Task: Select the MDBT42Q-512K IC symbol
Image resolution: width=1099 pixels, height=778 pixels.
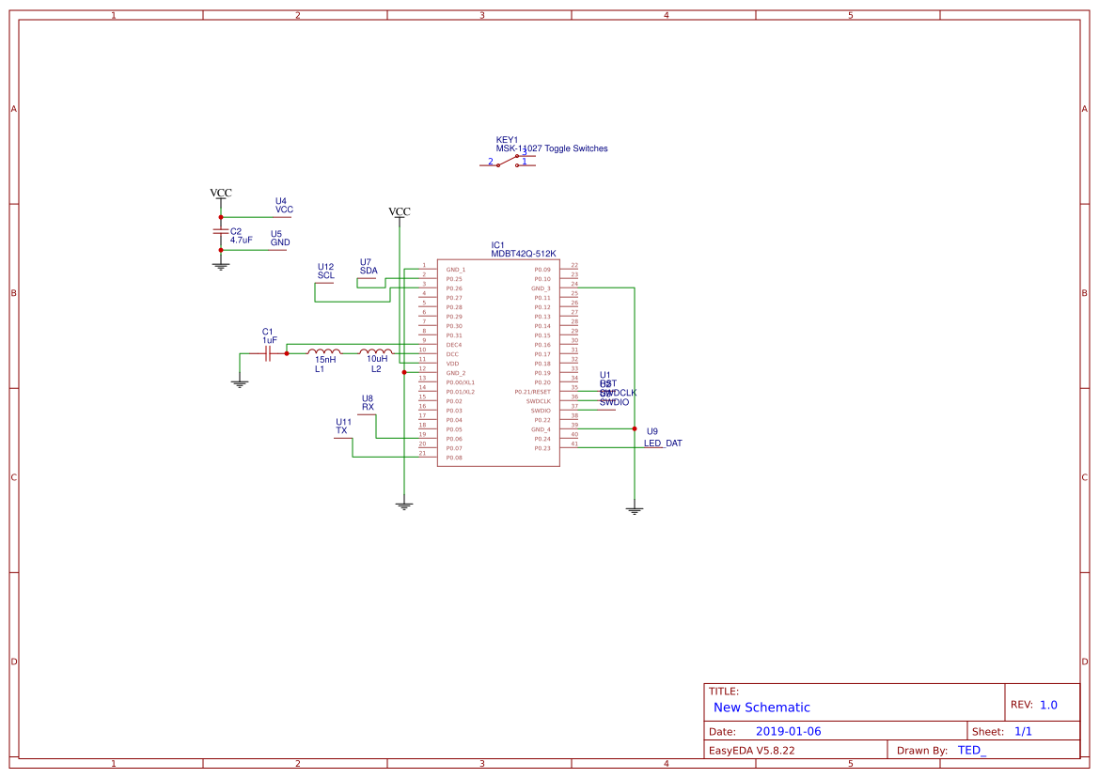Action: click(498, 365)
